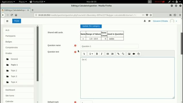Remove link using the unlink icon

[123, 54]
